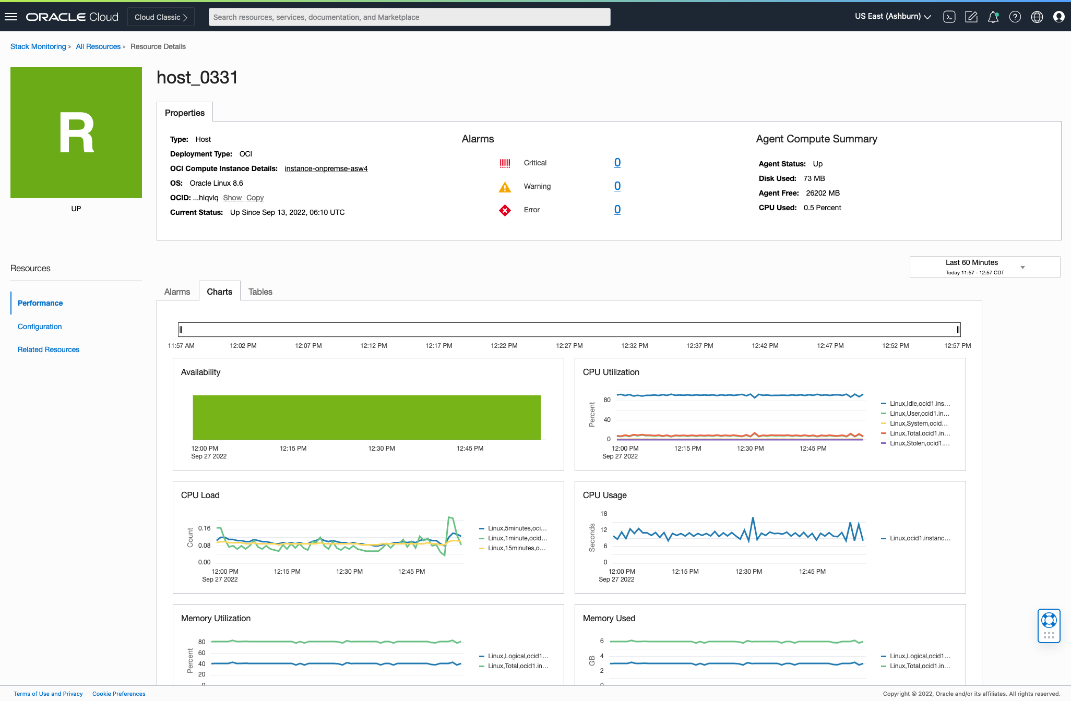Image resolution: width=1071 pixels, height=701 pixels.
Task: Switch to the Tables tab
Action: (x=260, y=292)
